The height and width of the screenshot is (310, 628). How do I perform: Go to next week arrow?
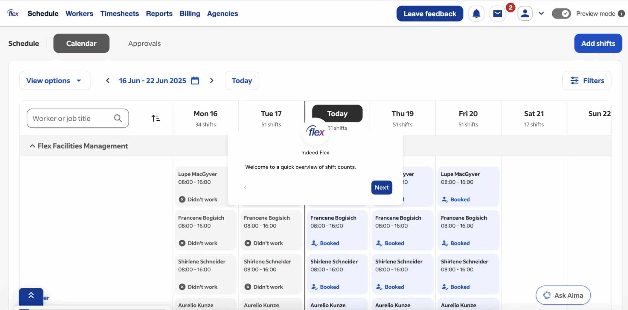[211, 81]
